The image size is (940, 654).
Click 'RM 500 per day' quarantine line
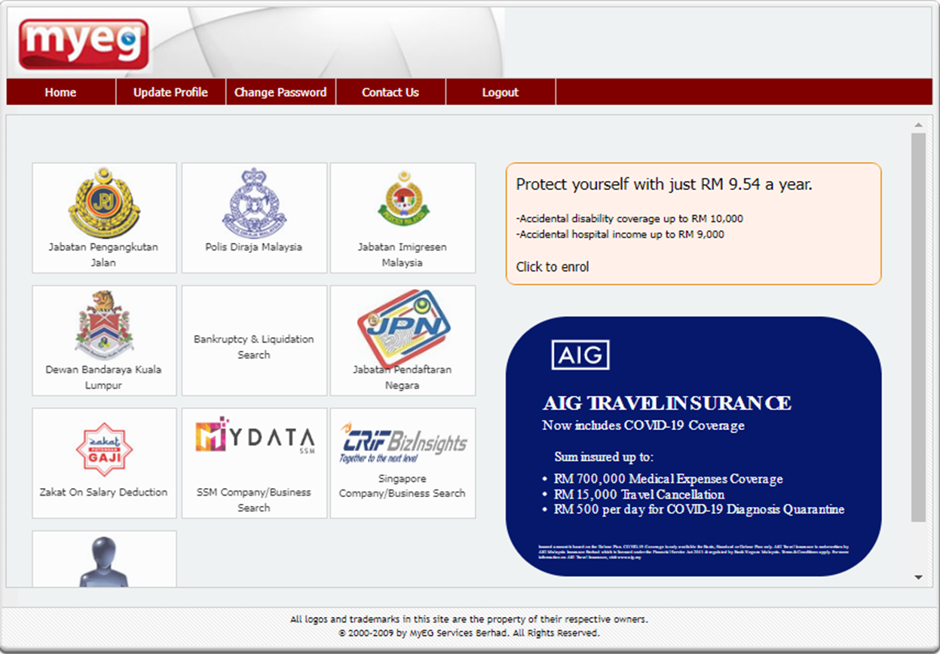tap(699, 509)
